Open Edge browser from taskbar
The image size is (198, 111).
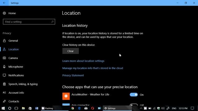coord(79,108)
